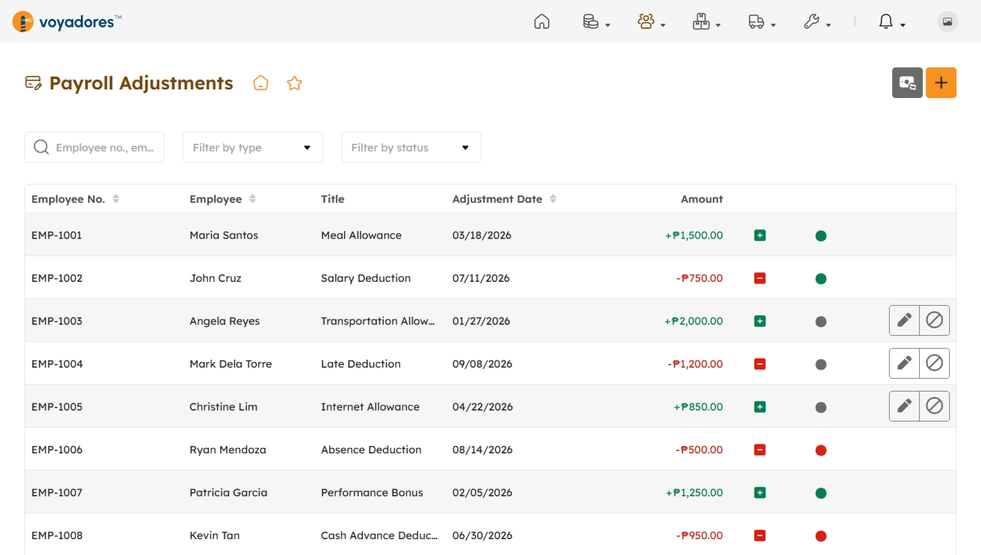Viewport: 981px width, 555px height.
Task: Open the people group menu
Action: pyautogui.click(x=651, y=21)
